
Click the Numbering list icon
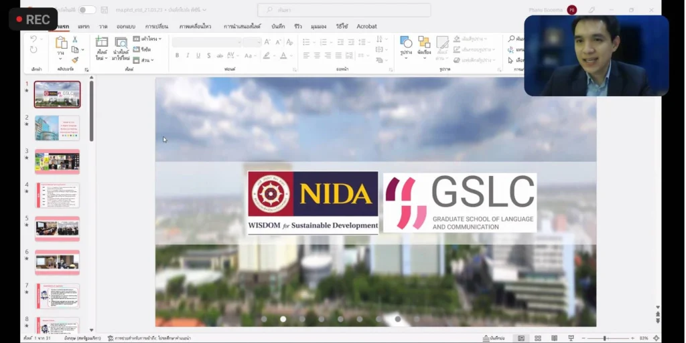click(324, 42)
